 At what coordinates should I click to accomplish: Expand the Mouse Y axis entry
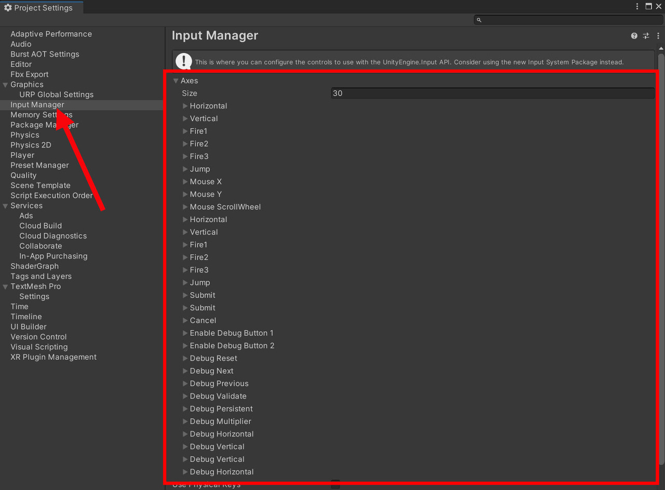[185, 194]
